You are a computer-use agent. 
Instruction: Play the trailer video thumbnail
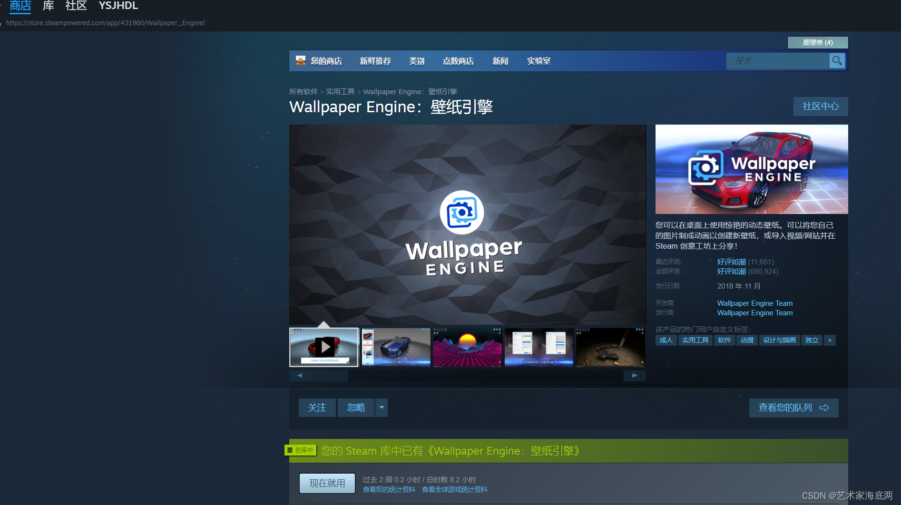[324, 347]
